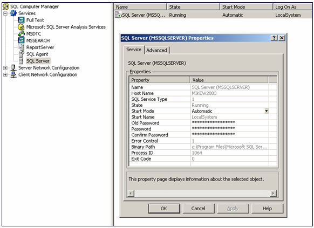Image resolution: width=314 pixels, height=228 pixels.
Task: Select the SQL Server tree item
Action: point(38,61)
